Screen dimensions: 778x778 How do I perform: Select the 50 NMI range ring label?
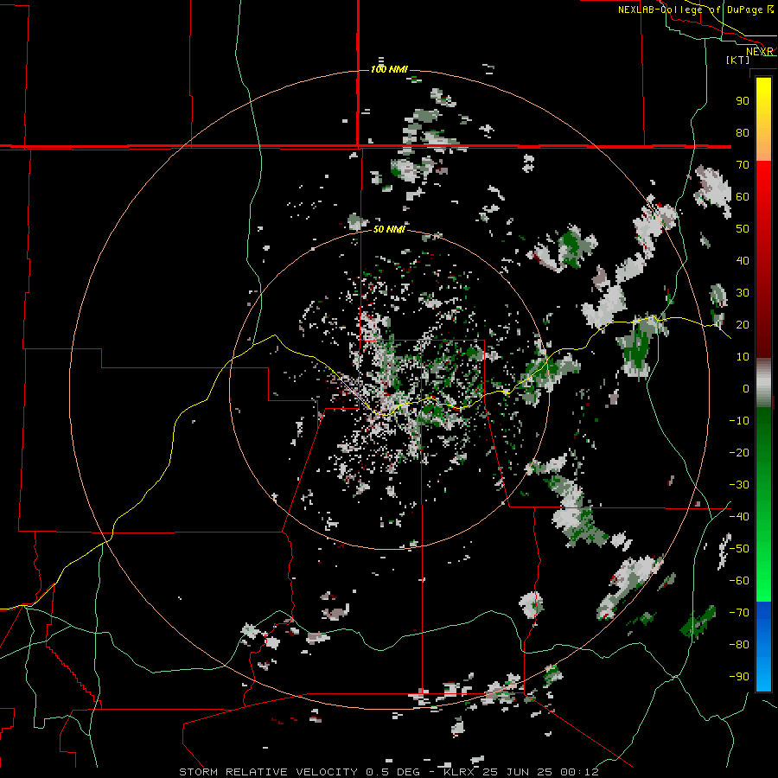click(x=389, y=229)
